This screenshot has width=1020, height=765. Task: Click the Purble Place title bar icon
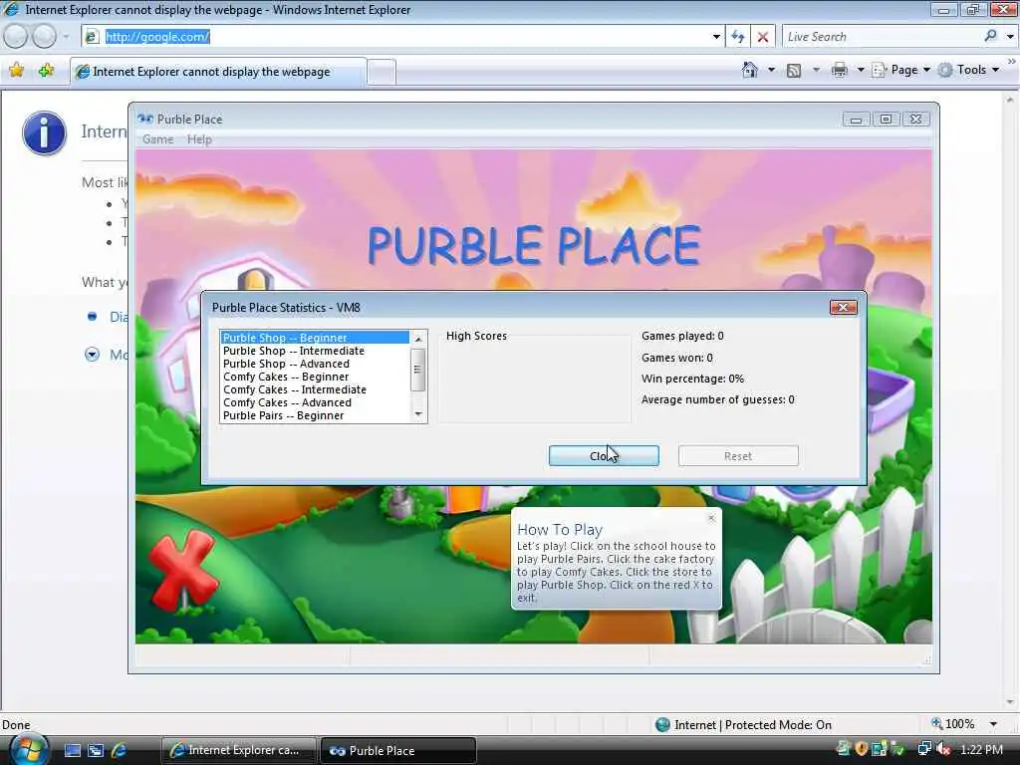(x=145, y=120)
